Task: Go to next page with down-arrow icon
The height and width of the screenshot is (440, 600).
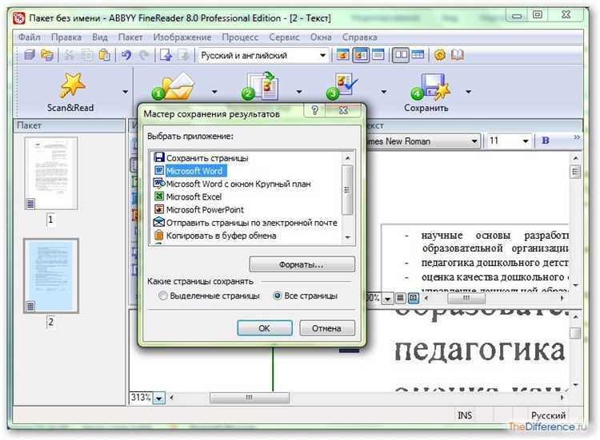Action: point(184,55)
